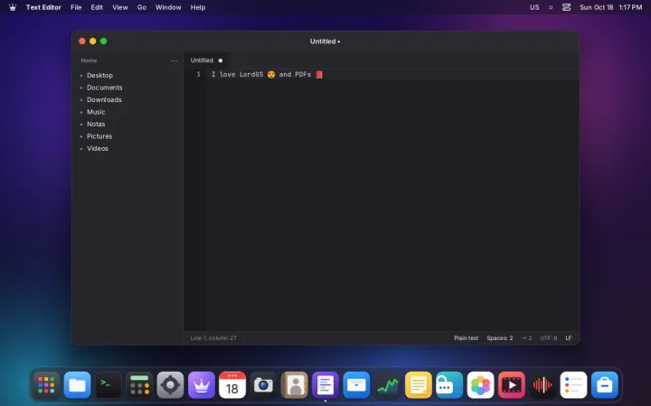Click the Text Editor app menu
The image size is (651, 406).
(43, 7)
